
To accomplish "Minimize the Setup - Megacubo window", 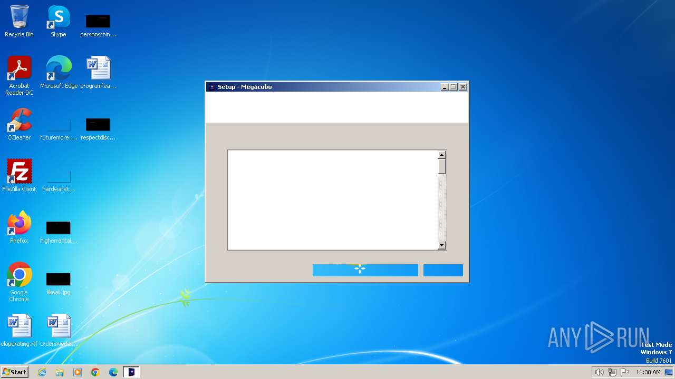I will [x=445, y=87].
